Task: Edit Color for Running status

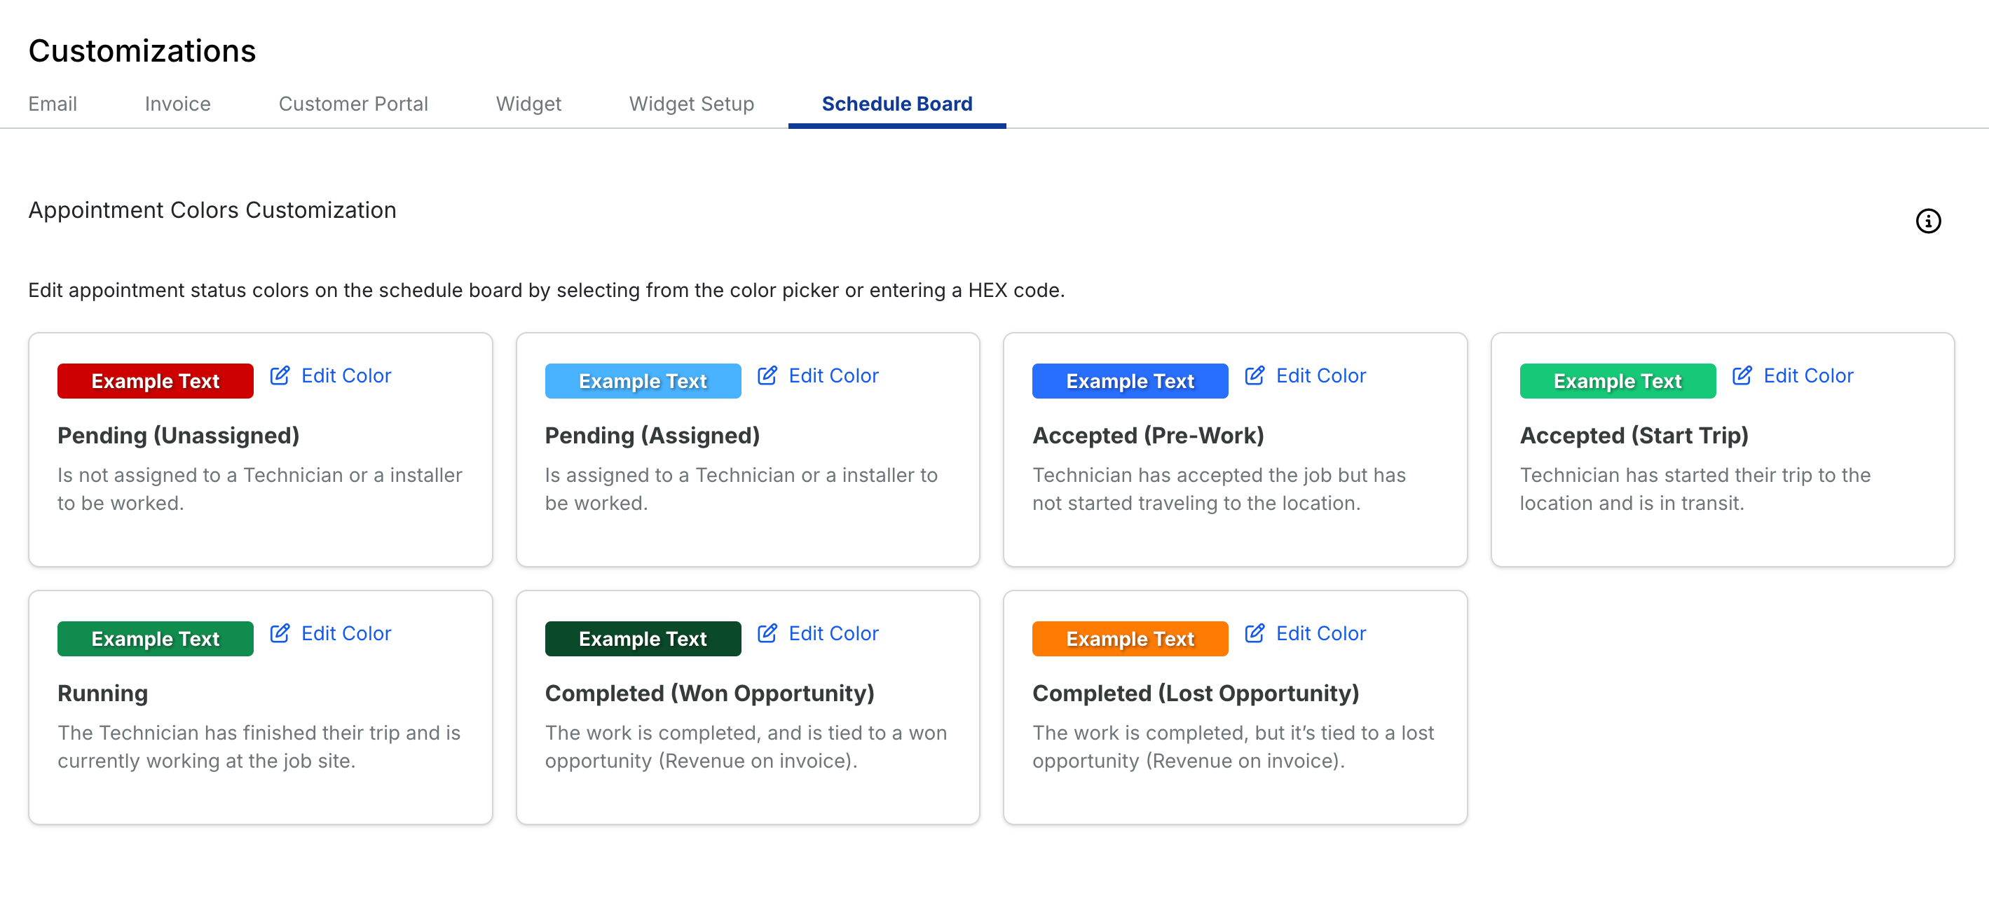Action: click(x=346, y=633)
